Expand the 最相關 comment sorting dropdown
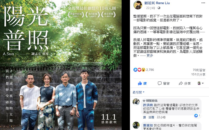Image resolution: width=209 pixels, height=130 pixels. pos(138,92)
